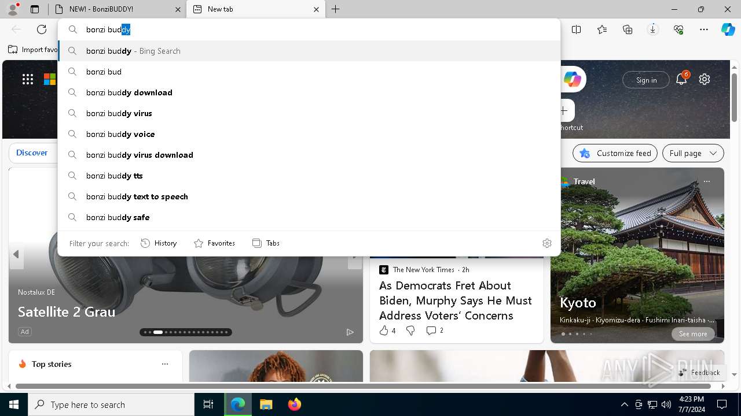Select the Discover feed tab
The width and height of the screenshot is (741, 416).
[32, 153]
